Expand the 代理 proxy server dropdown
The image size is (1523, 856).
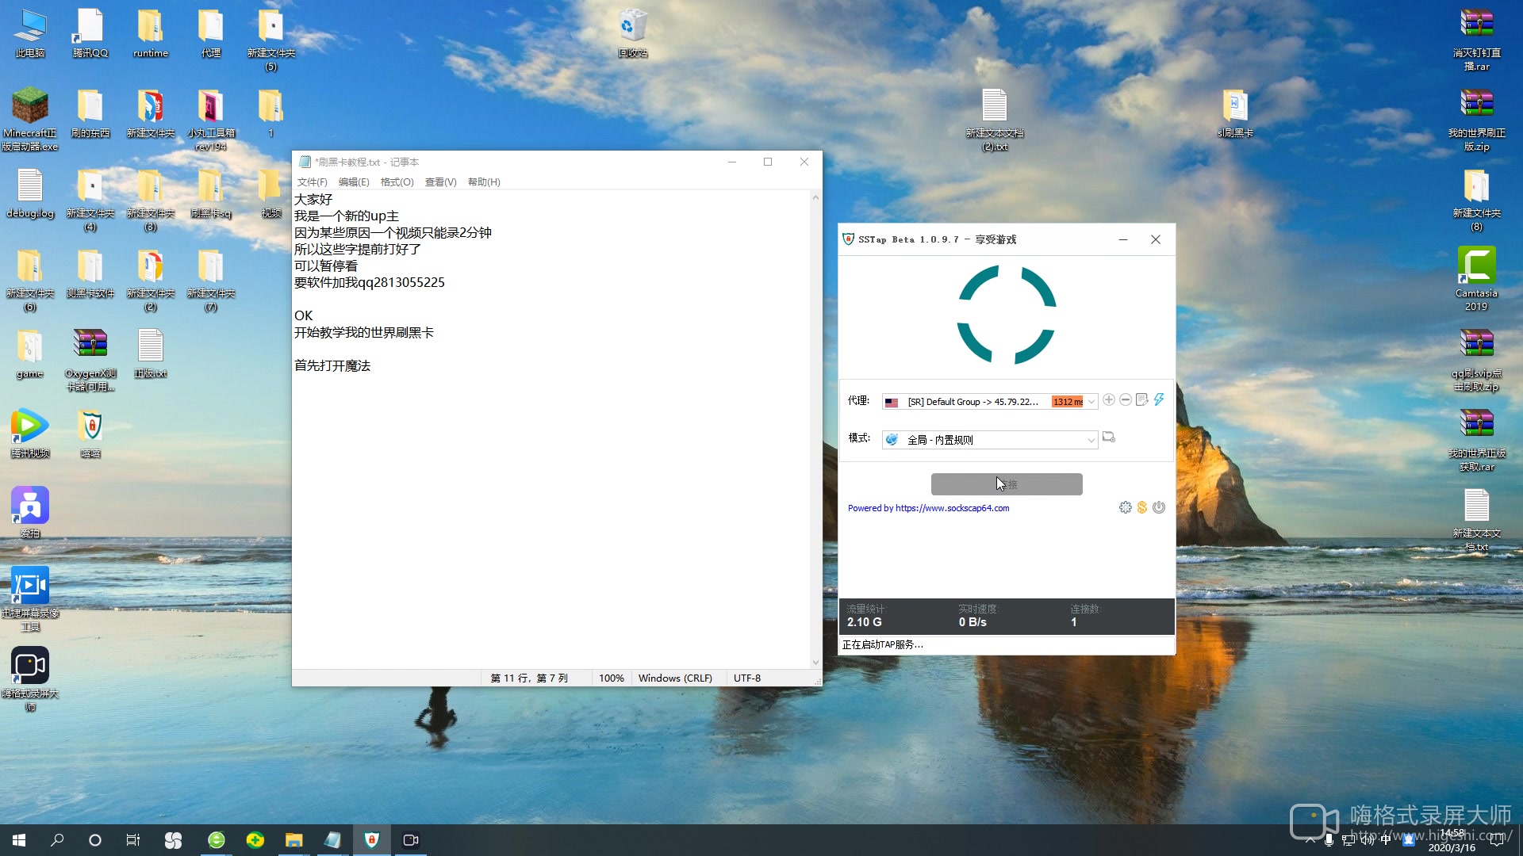(1091, 402)
